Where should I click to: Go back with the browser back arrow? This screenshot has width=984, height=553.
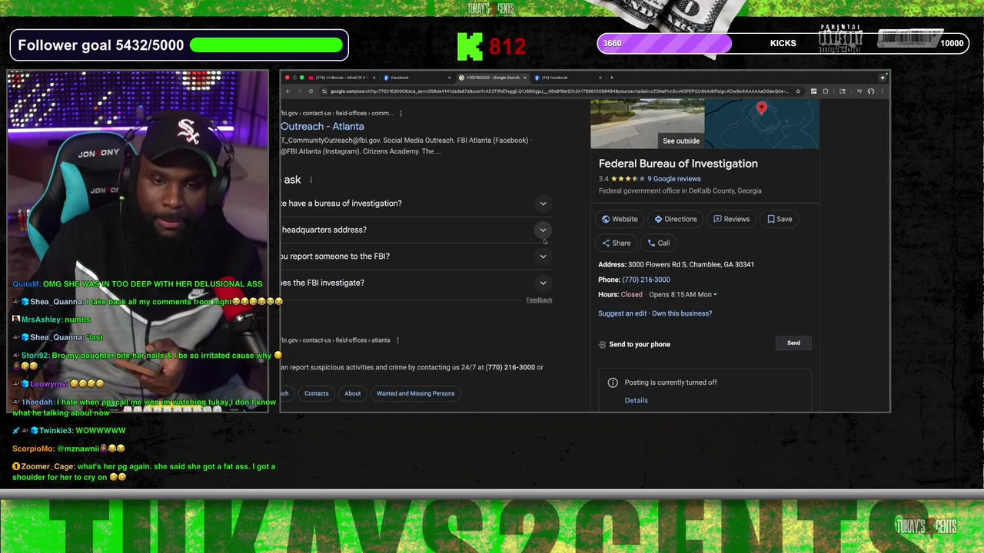[x=288, y=91]
